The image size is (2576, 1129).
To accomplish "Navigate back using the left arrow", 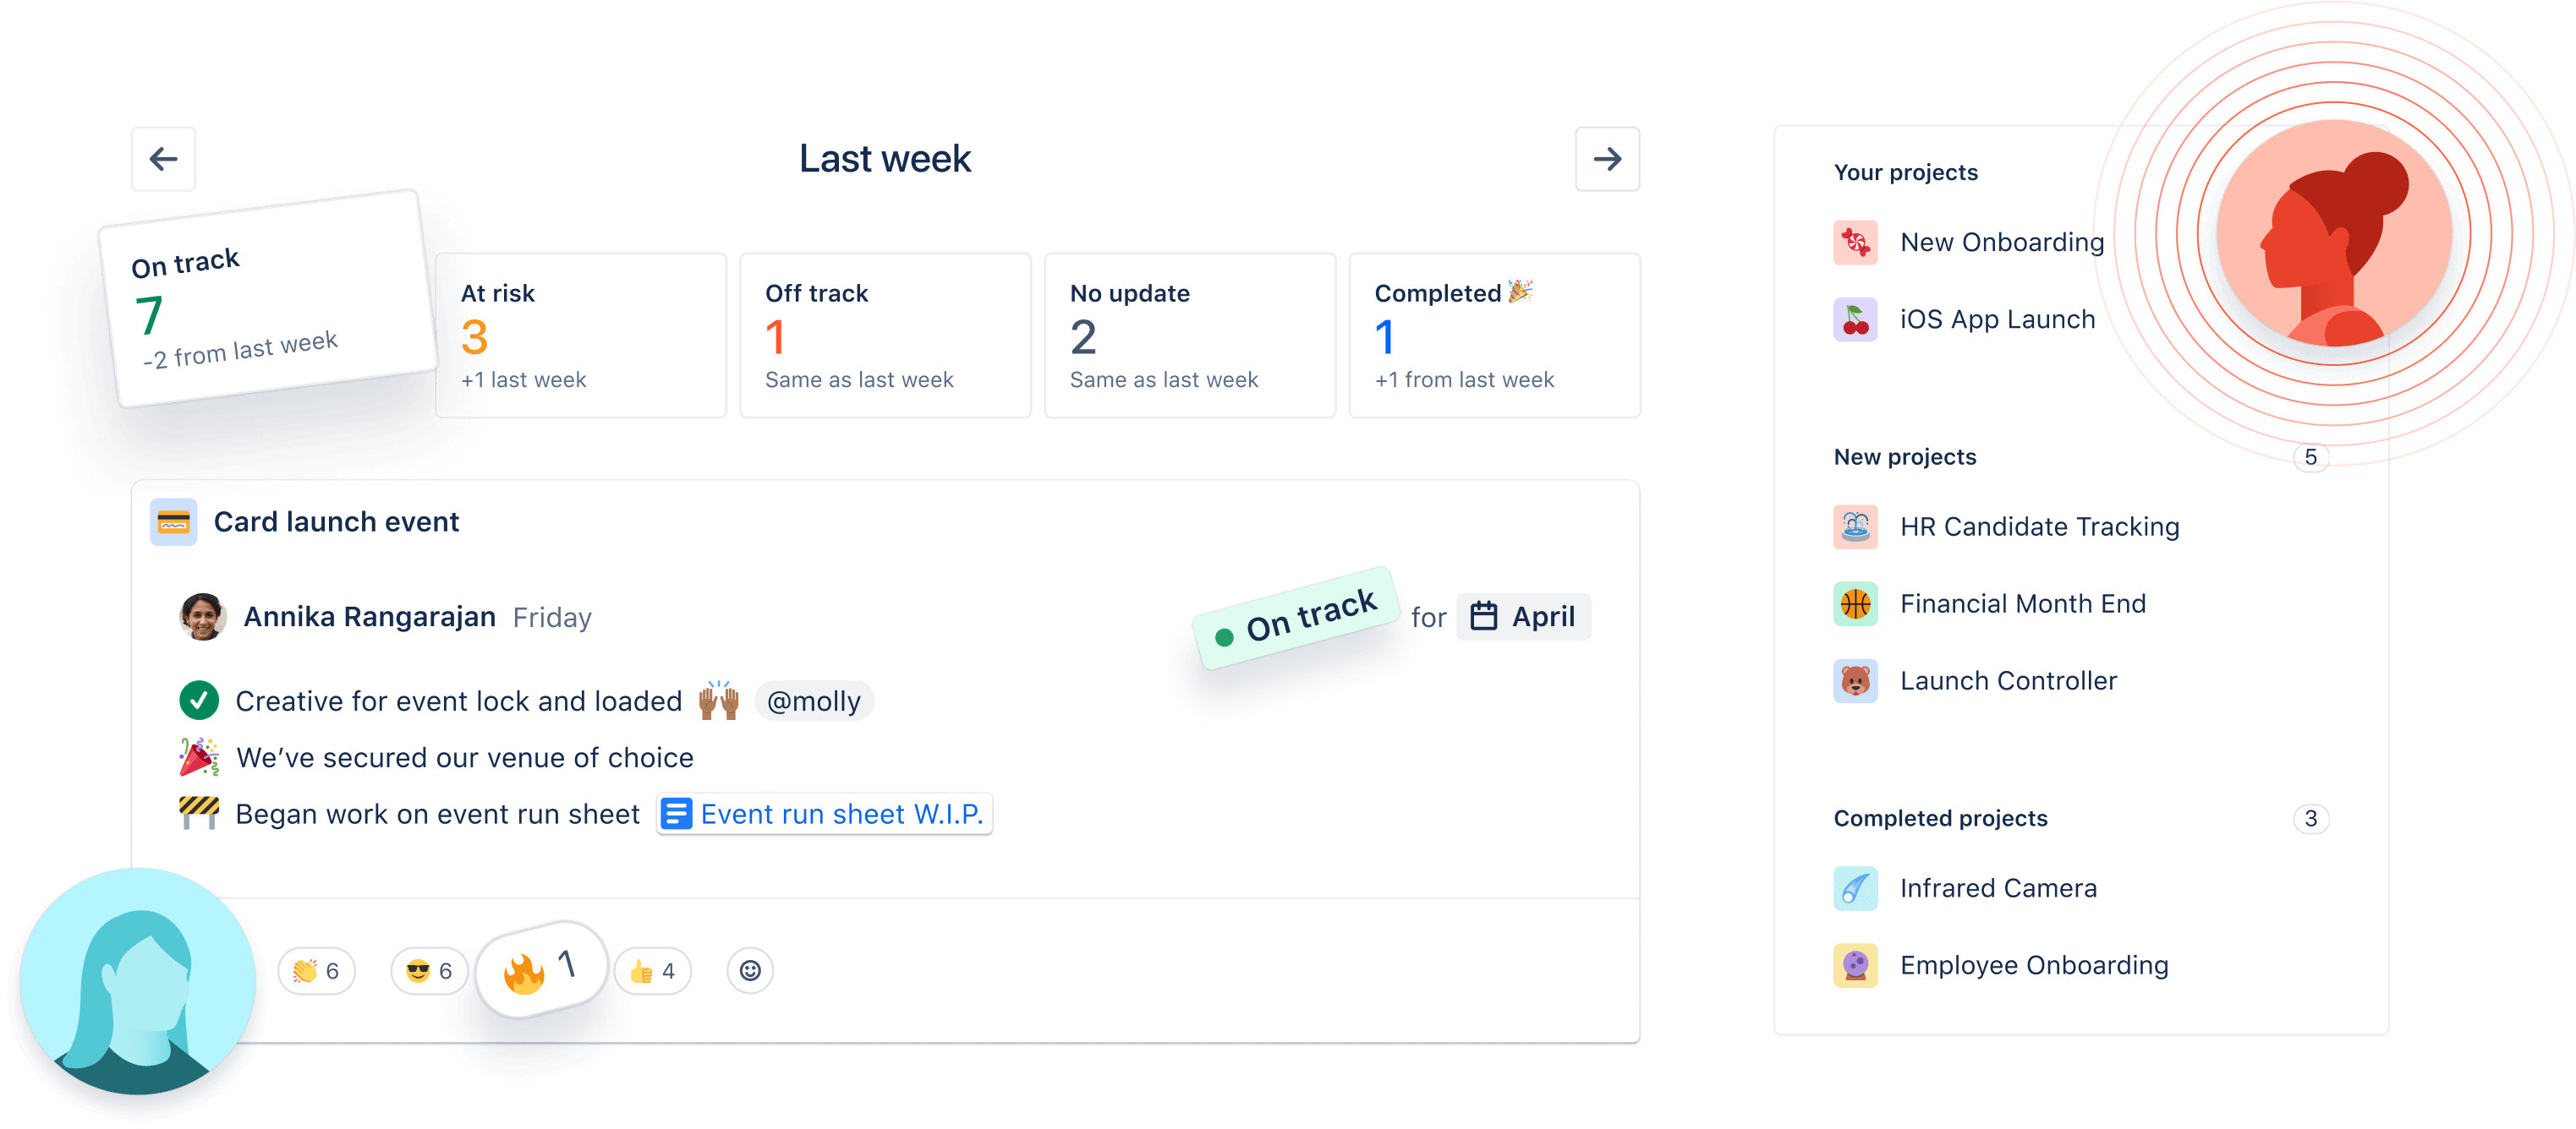I will tap(164, 161).
